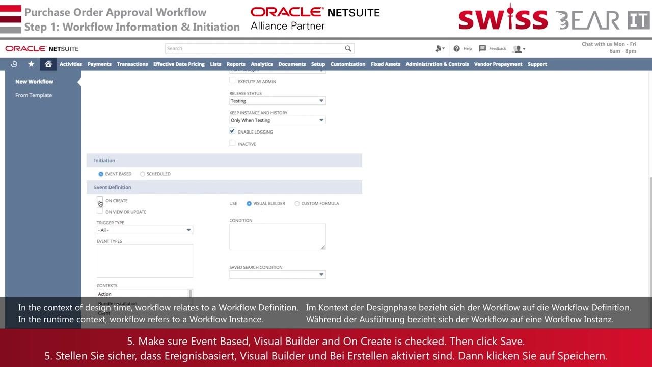Open the Analytics menu

pyautogui.click(x=262, y=64)
